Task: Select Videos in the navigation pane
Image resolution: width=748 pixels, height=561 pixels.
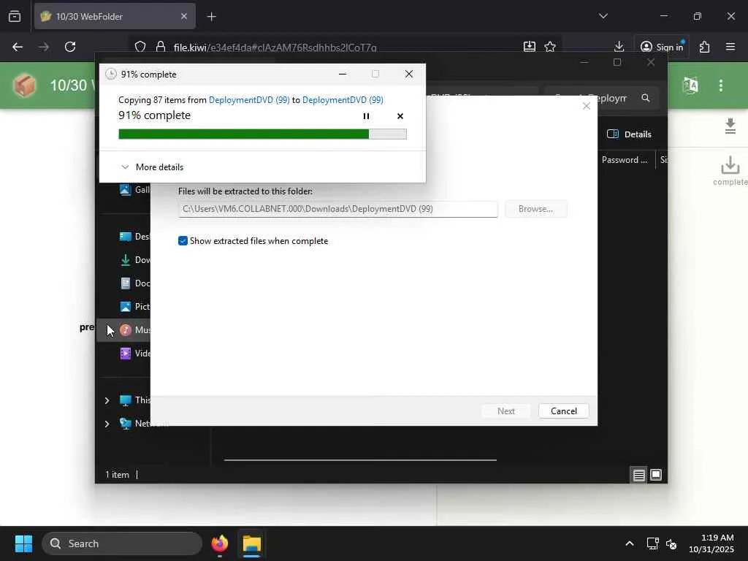Action: [134, 353]
